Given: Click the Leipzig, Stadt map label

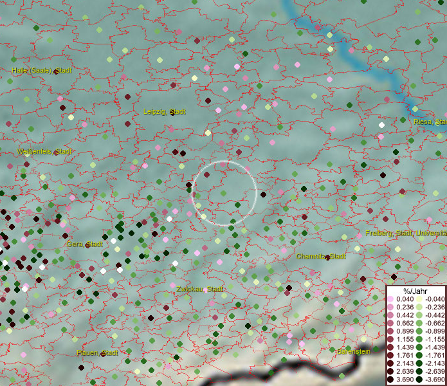Looking at the screenshot, I should coord(165,111).
